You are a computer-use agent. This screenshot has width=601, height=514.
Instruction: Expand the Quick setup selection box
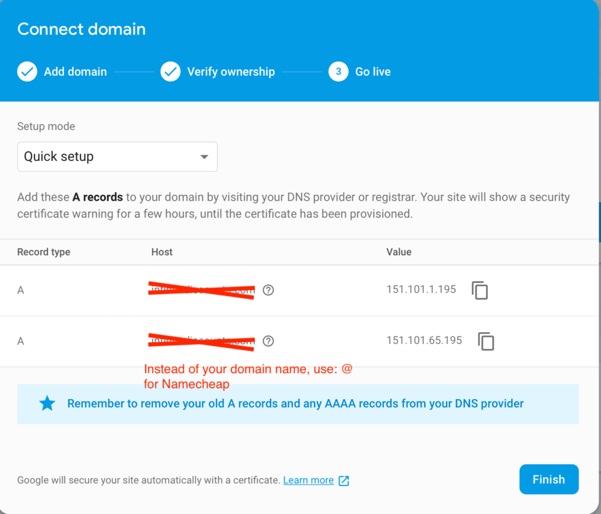coord(117,157)
